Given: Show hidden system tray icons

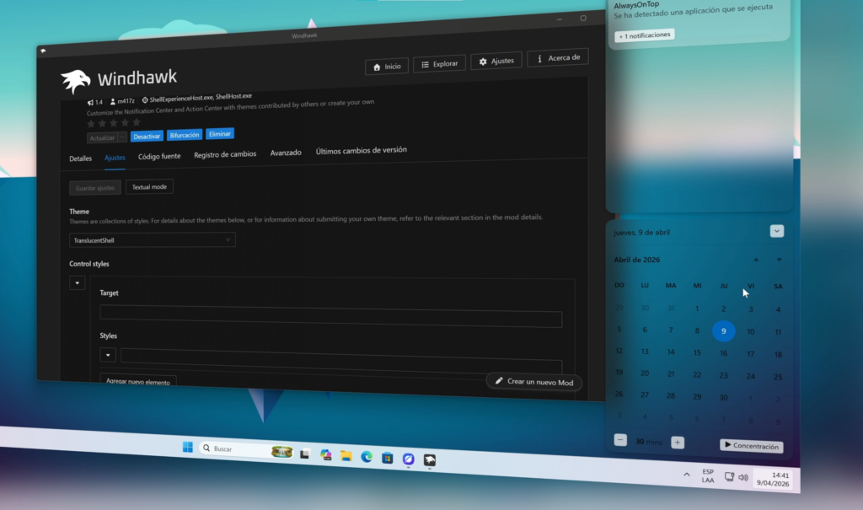Looking at the screenshot, I should 687,475.
